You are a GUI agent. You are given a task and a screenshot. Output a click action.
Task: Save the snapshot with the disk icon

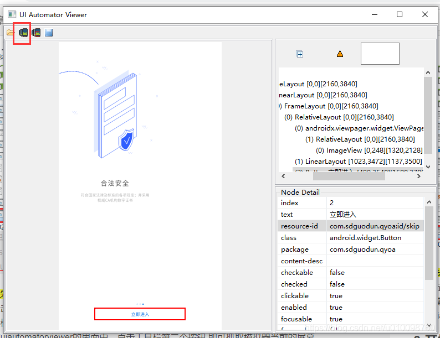coord(49,33)
